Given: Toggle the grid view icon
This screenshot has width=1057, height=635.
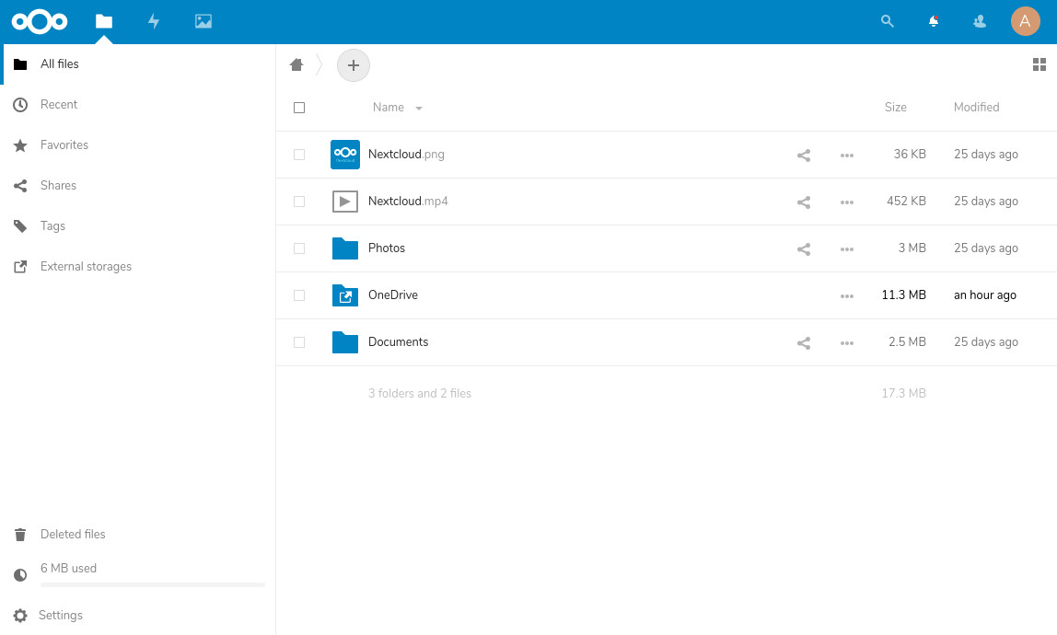Looking at the screenshot, I should pos(1040,64).
